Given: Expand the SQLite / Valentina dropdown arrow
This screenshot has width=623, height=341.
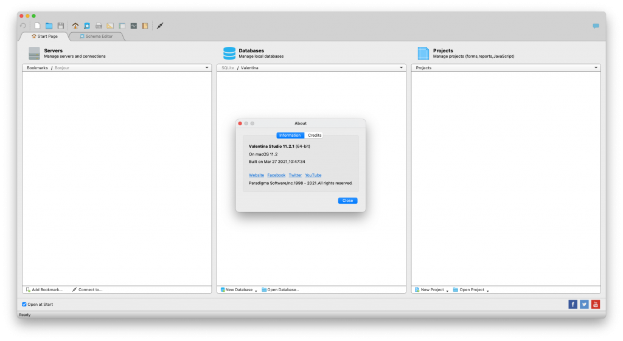Looking at the screenshot, I should (401, 67).
